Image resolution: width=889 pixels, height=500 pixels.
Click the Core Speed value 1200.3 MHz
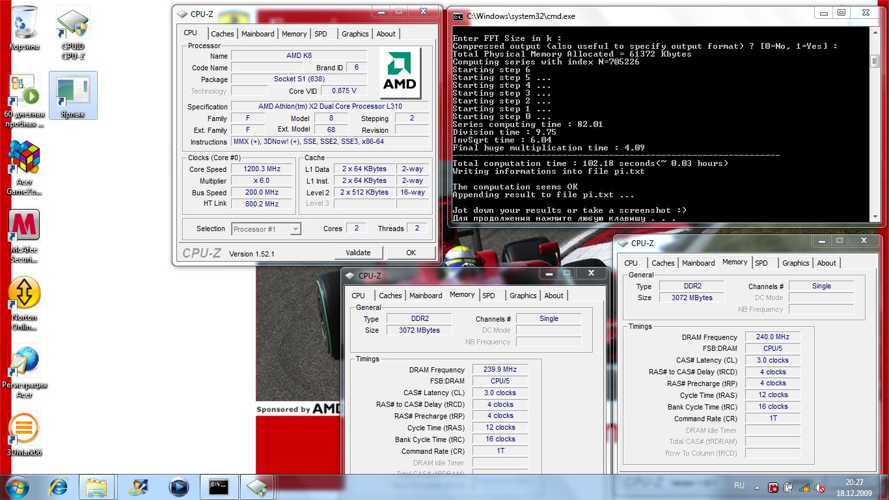(x=262, y=169)
